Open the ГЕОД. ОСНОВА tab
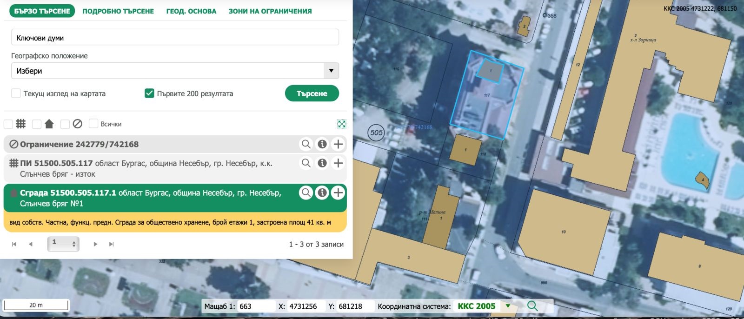Image resolution: width=744 pixels, height=319 pixels. click(x=192, y=11)
